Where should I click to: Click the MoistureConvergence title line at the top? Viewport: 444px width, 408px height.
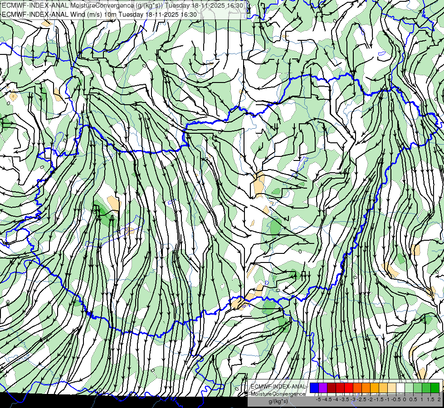click(122, 5)
